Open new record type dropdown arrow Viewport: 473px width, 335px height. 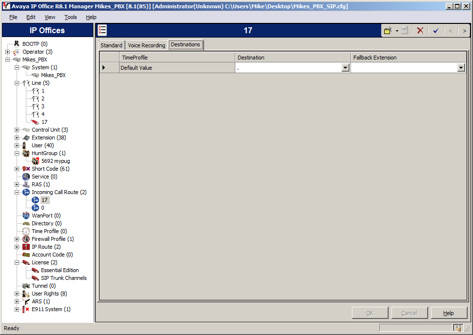click(397, 31)
